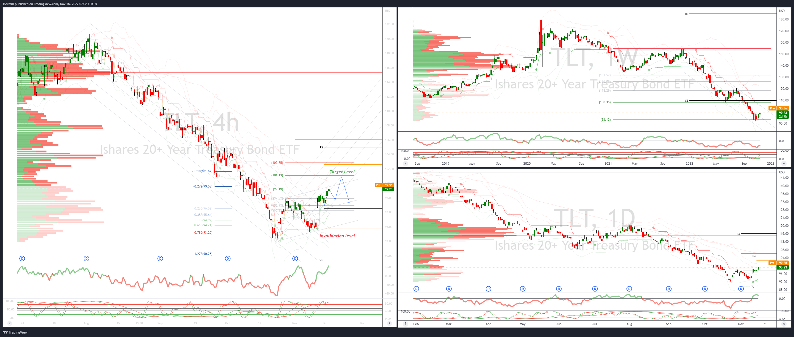Click September dividend marker on 4h chart
This screenshot has width=794, height=337.
point(160,258)
